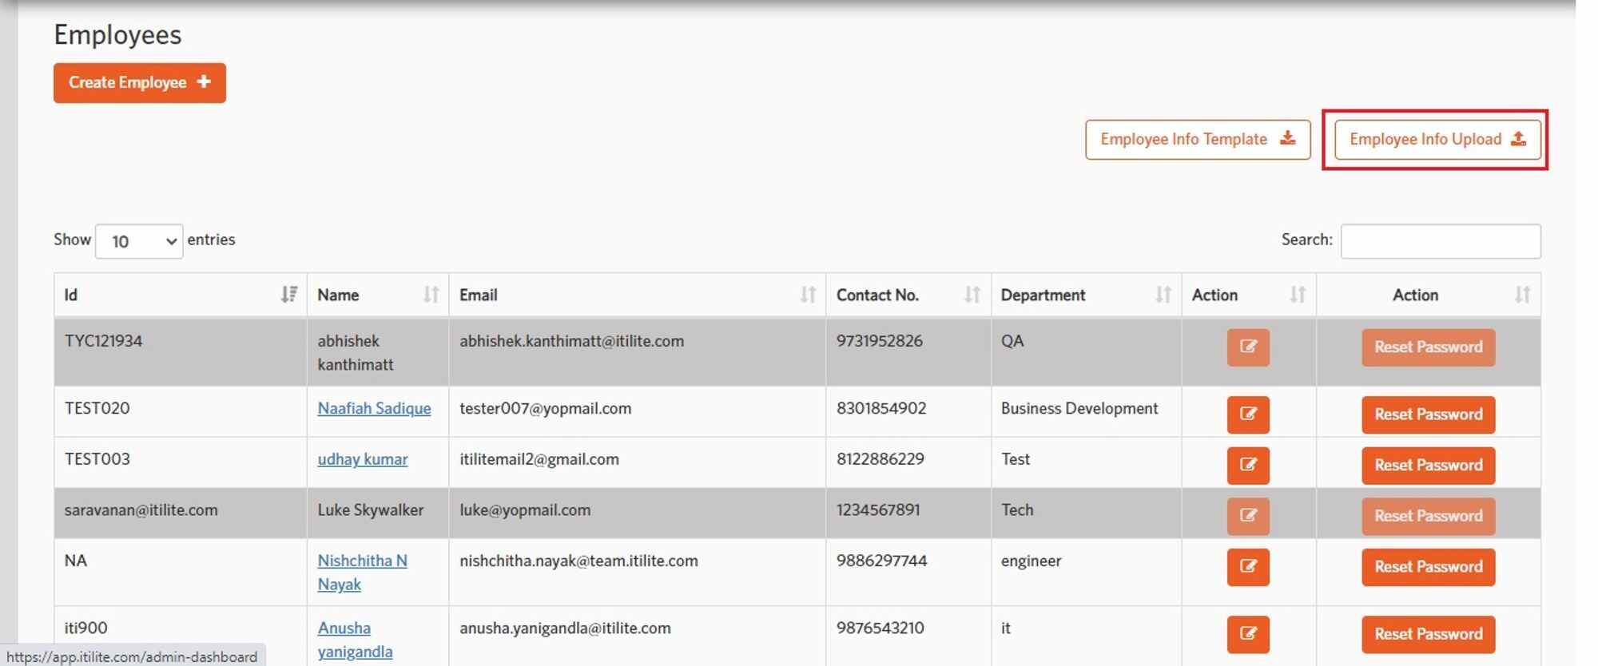Select email luke@yopmail.com

pyautogui.click(x=525, y=510)
